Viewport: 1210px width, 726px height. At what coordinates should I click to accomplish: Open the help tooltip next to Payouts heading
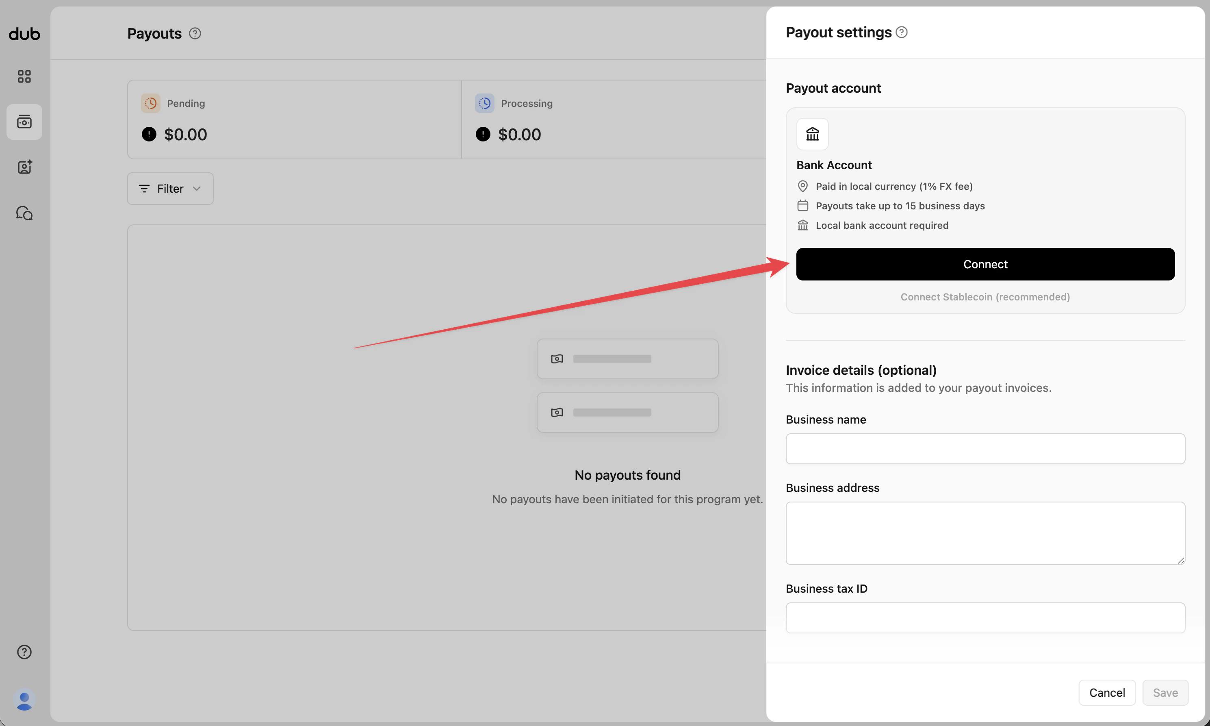[195, 33]
